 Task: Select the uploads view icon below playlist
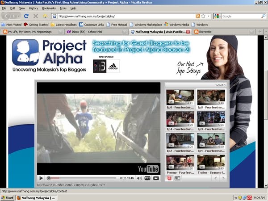coord(169,178)
